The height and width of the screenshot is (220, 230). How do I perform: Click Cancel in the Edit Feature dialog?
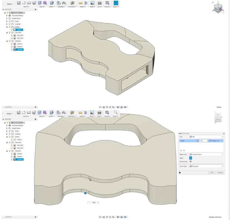pos(220,173)
